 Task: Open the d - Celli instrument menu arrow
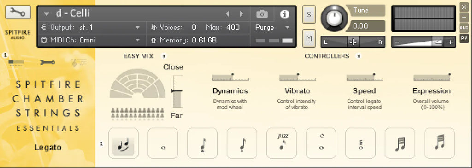click(x=46, y=13)
